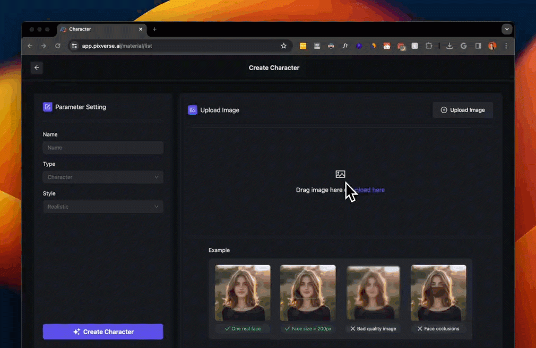The width and height of the screenshot is (536, 348).
Task: Click the Create Character button
Action: tap(103, 332)
